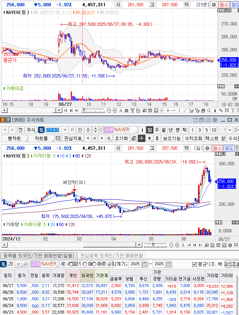Select the vertical line drawing tool
Screen dimensions: 239x315
tap(179, 111)
